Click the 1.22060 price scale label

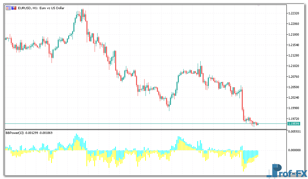coord(294,24)
